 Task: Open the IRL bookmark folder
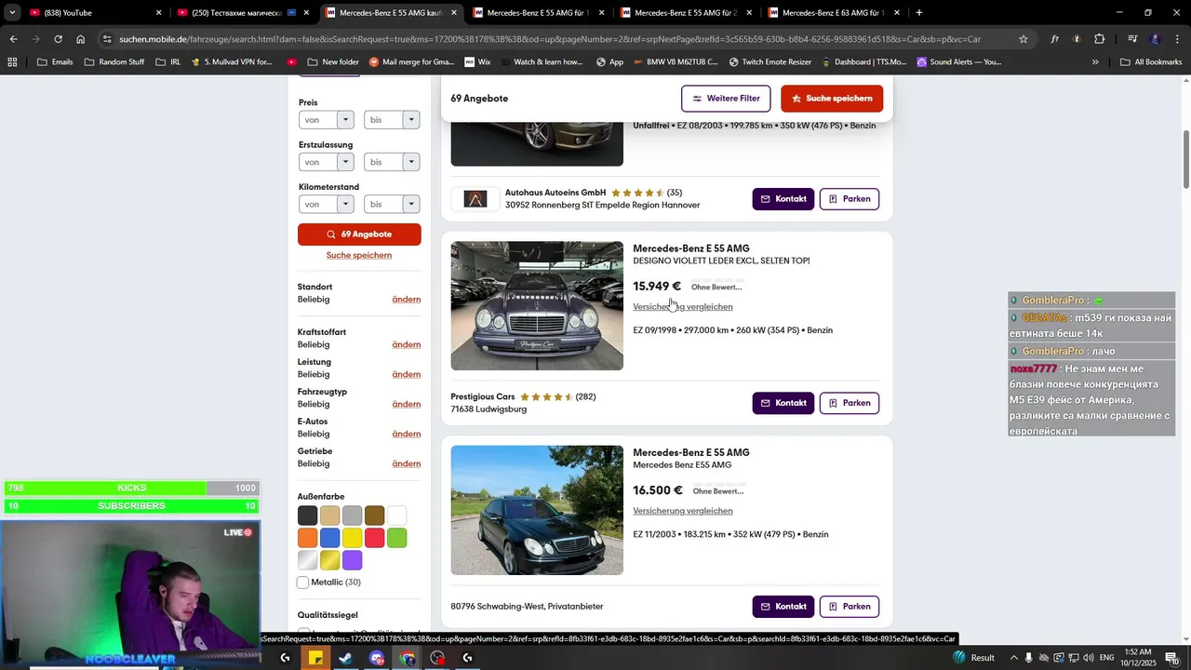click(x=168, y=62)
